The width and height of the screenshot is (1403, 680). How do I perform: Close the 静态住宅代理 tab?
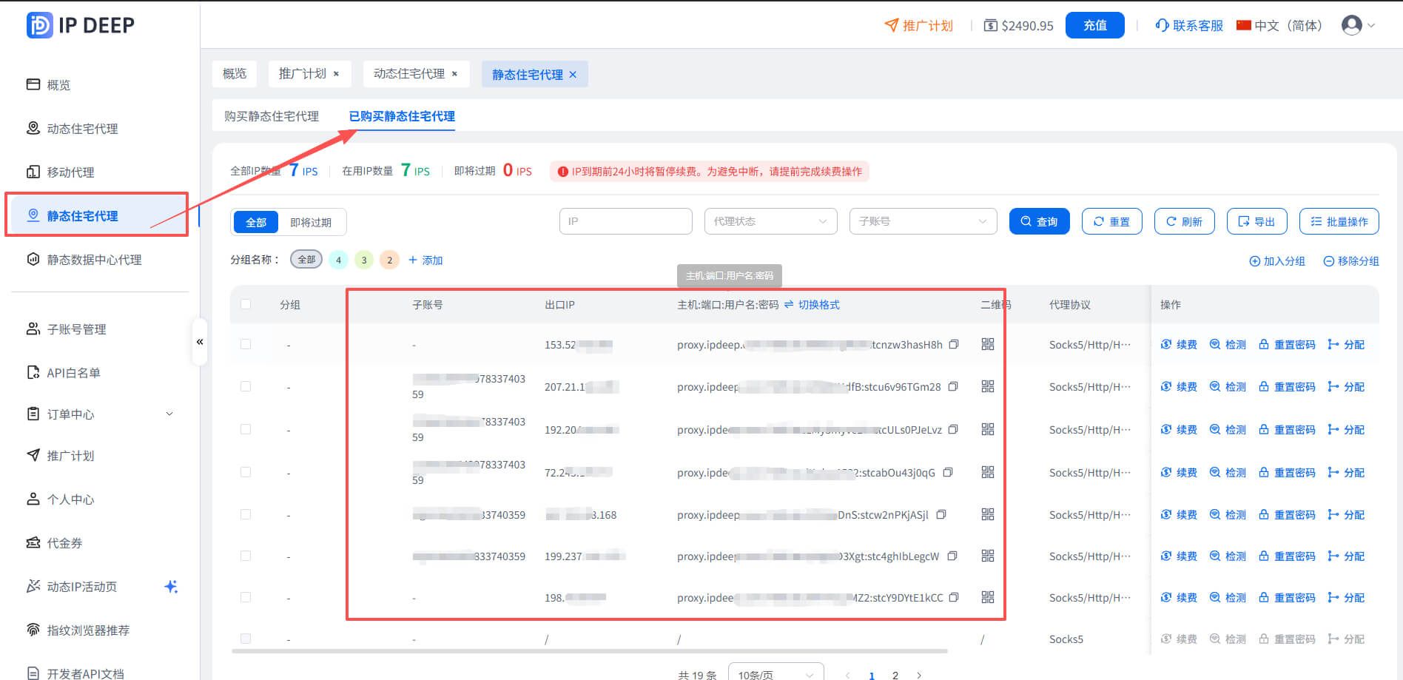click(573, 75)
